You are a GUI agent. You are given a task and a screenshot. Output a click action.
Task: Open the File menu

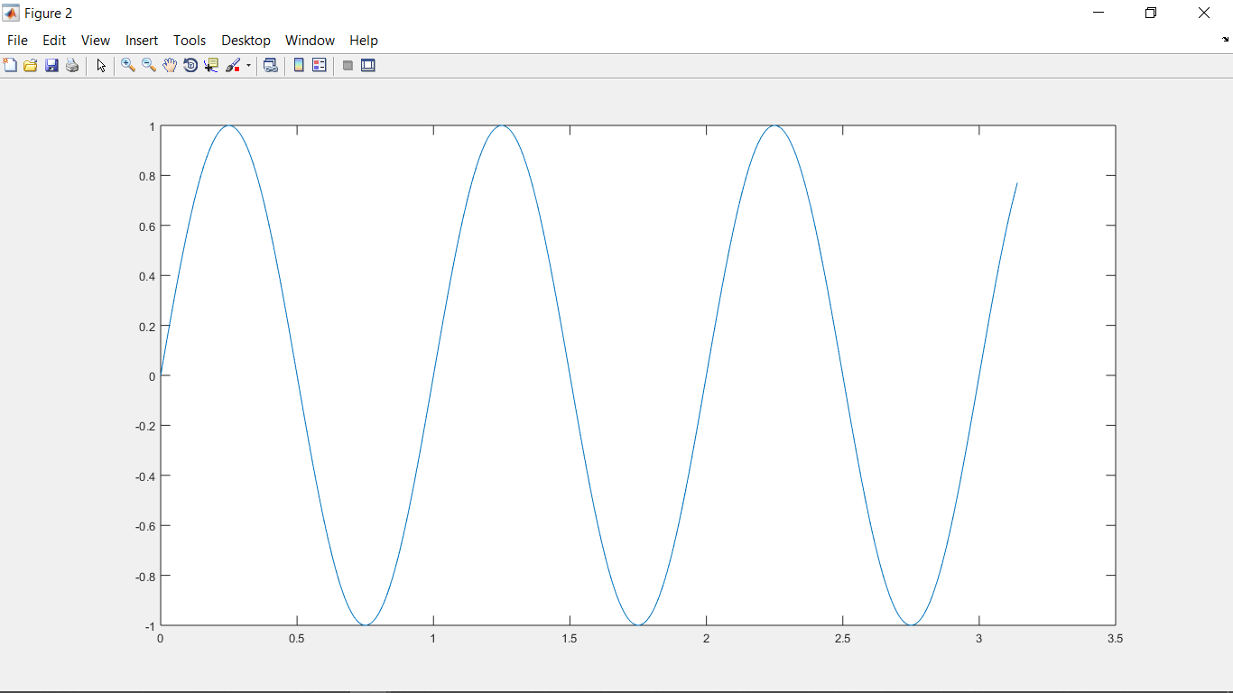pos(17,40)
